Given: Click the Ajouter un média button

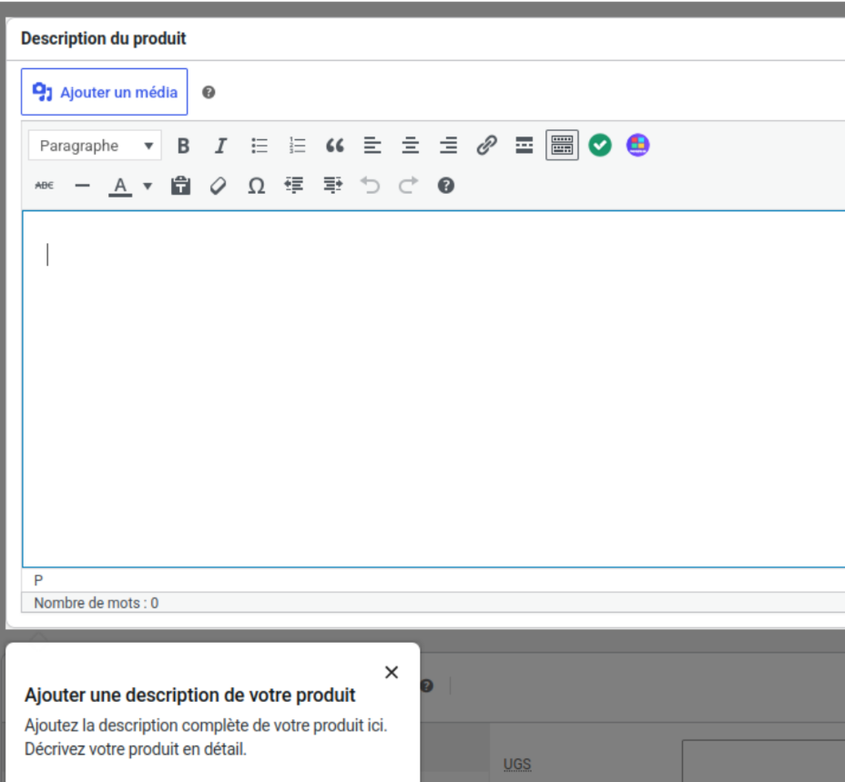Looking at the screenshot, I should pyautogui.click(x=104, y=92).
